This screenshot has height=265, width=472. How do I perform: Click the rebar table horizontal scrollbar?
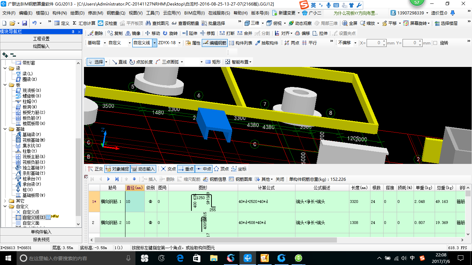216,240
